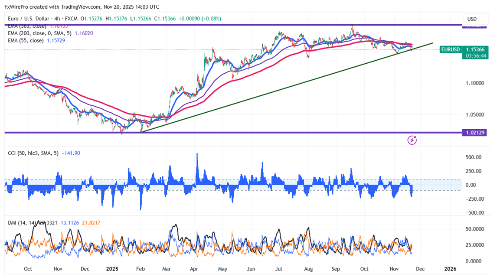Click the 500.00 CCI axis label
Image resolution: width=490 pixels, height=277 pixels.
(x=474, y=157)
